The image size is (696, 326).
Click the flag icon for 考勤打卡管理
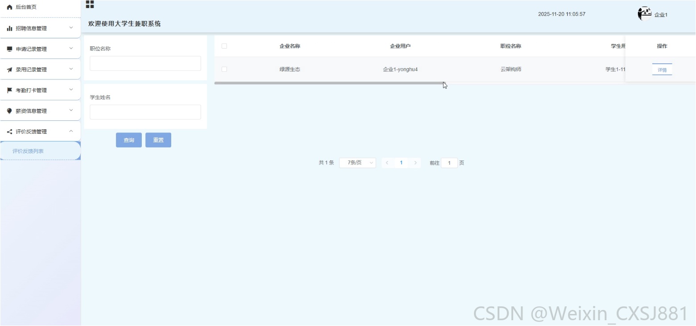(9, 90)
